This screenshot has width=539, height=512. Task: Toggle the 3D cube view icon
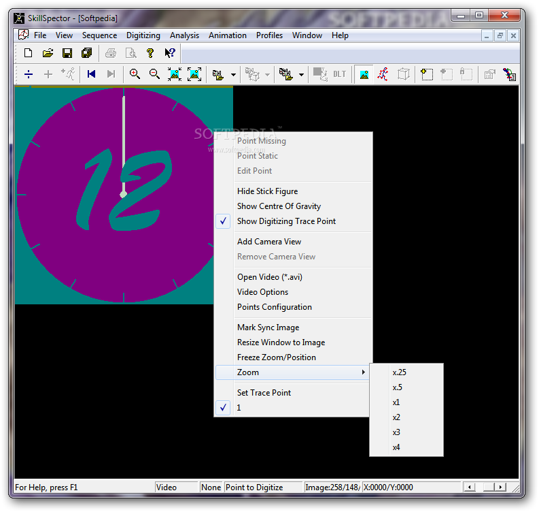pos(404,74)
